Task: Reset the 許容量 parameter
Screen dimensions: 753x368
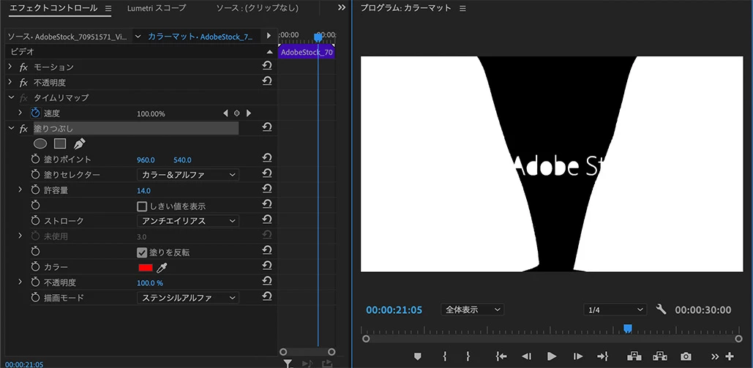Action: [x=267, y=189]
